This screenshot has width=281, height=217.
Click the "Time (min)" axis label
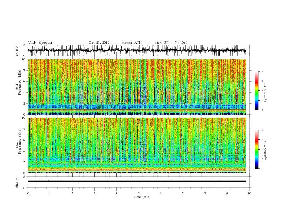142,197
